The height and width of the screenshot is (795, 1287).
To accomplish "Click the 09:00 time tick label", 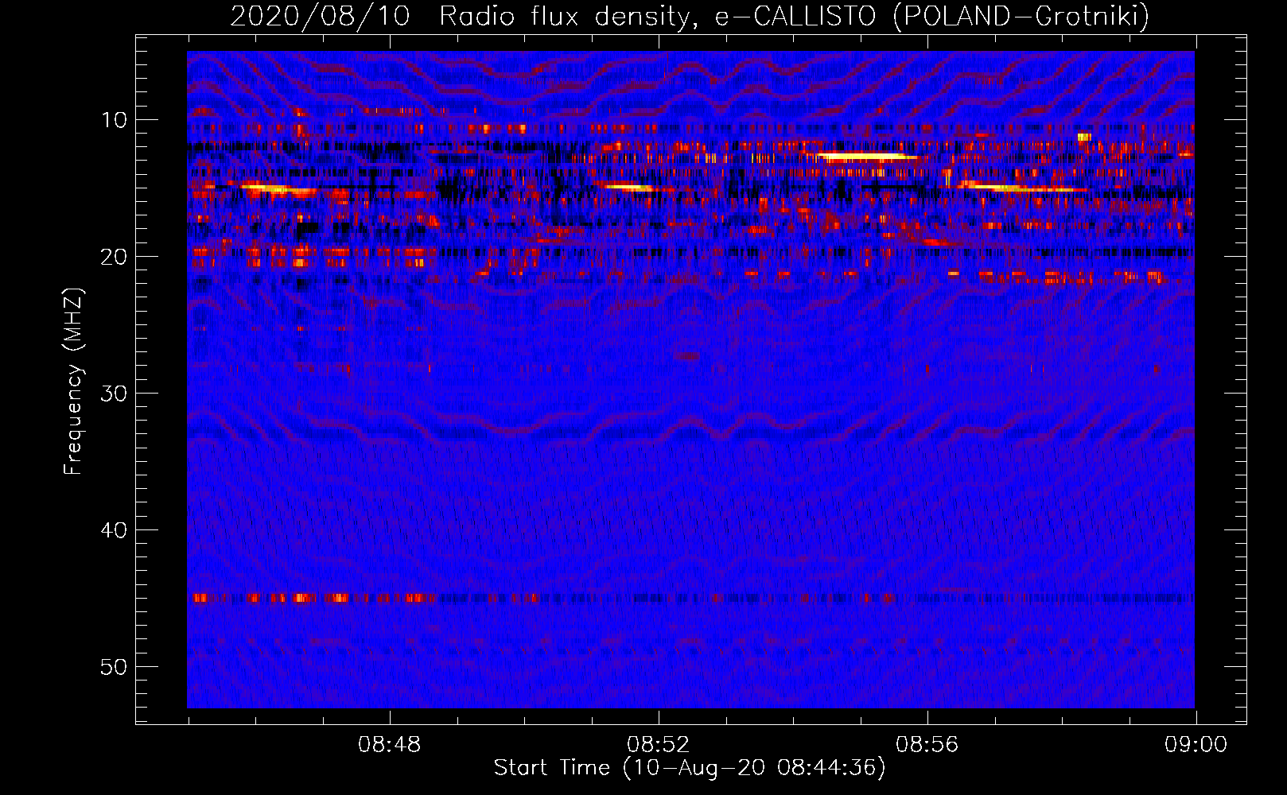I will click(1196, 745).
